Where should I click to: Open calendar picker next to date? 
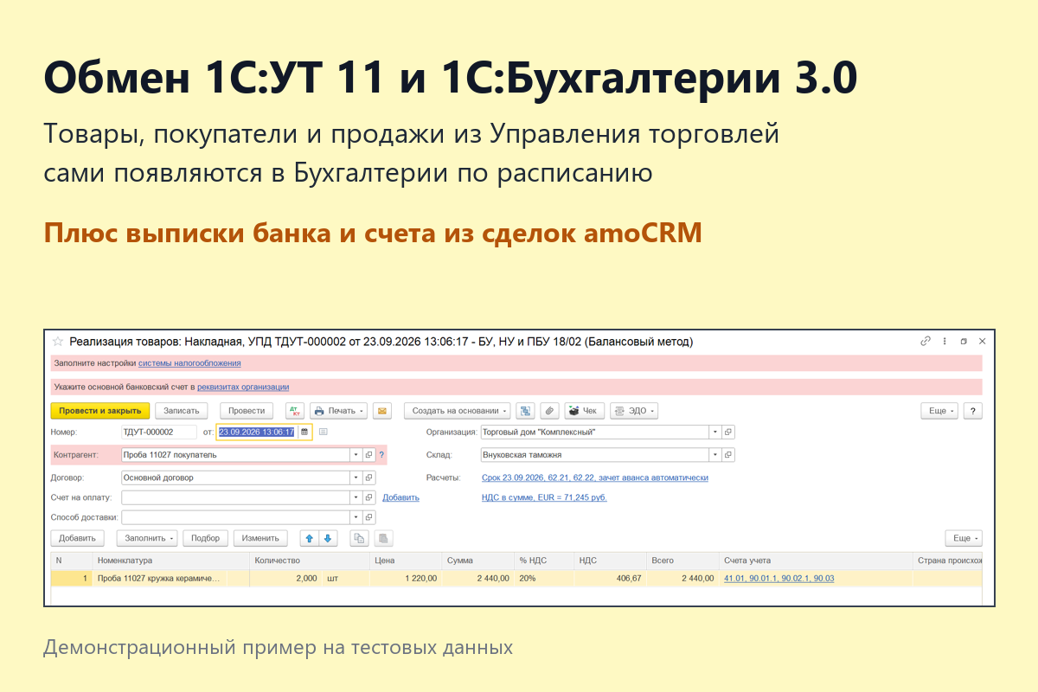pos(304,432)
